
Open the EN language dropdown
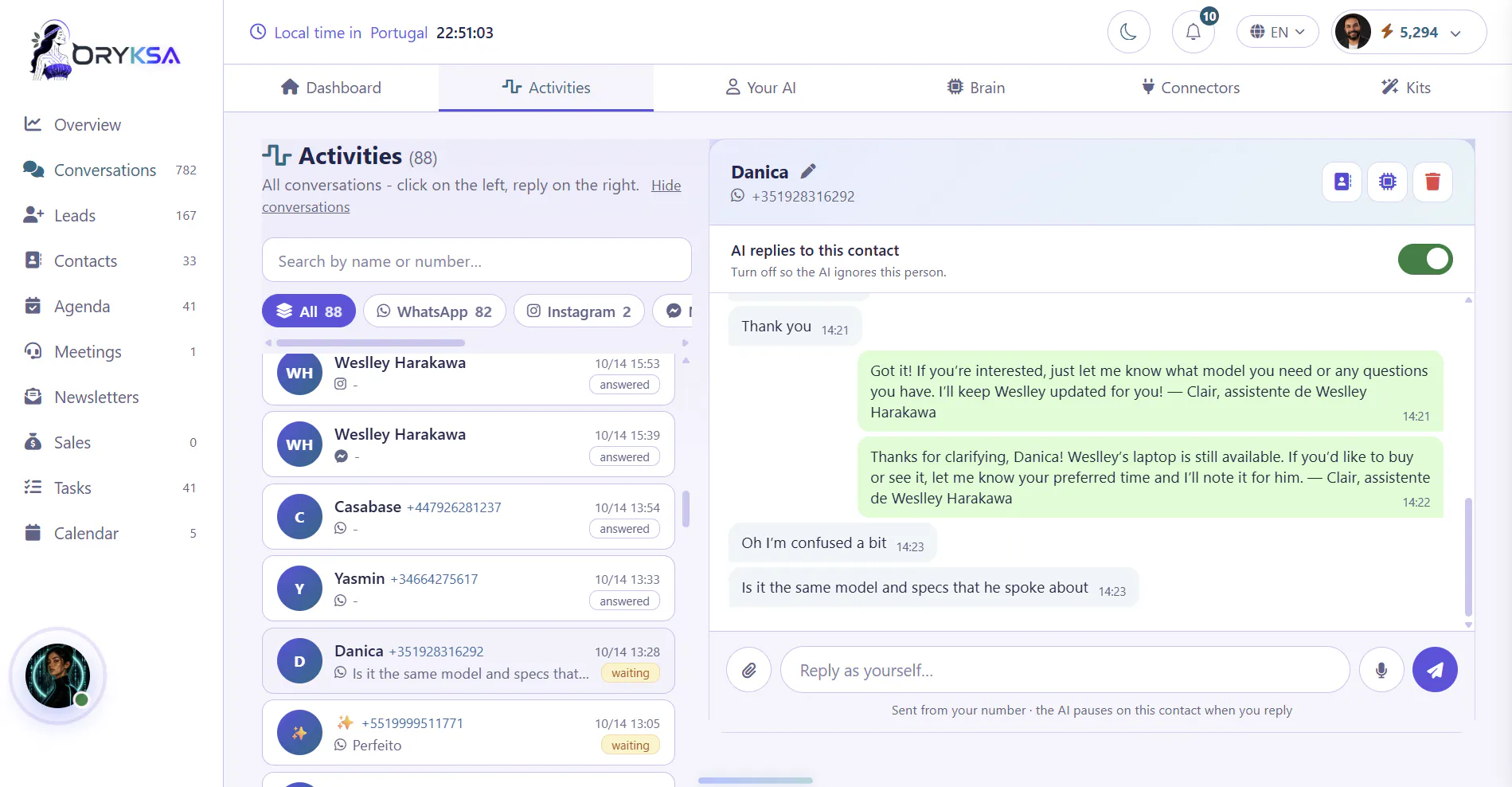1277,32
